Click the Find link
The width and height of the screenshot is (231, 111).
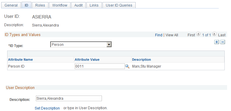click(159, 35)
